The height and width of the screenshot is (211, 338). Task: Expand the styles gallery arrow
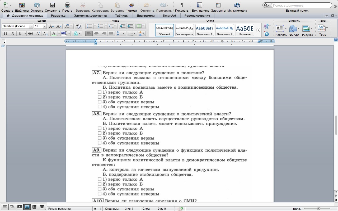[x=258, y=30]
